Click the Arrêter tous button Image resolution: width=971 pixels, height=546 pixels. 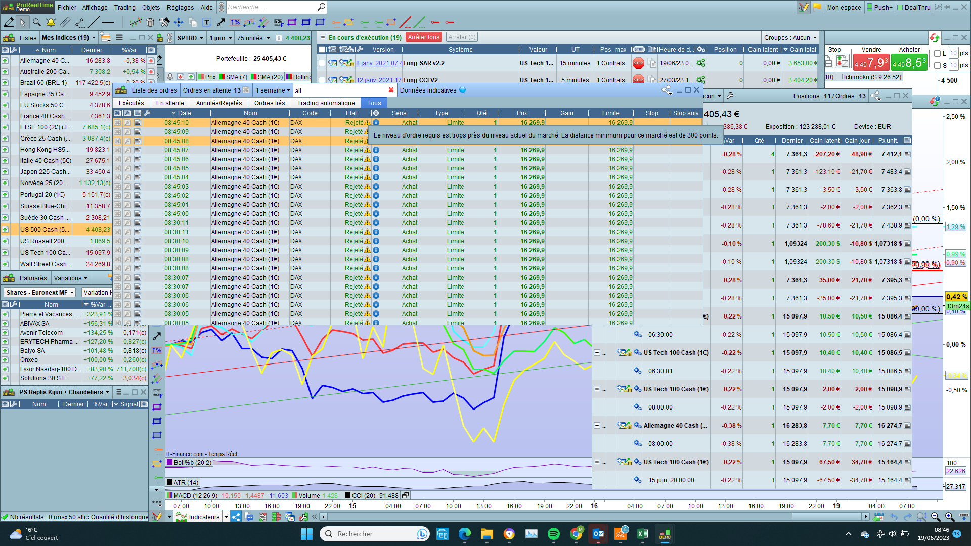423,37
